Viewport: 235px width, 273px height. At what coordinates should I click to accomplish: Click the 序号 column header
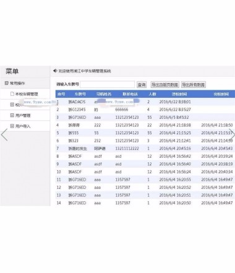click(61, 94)
